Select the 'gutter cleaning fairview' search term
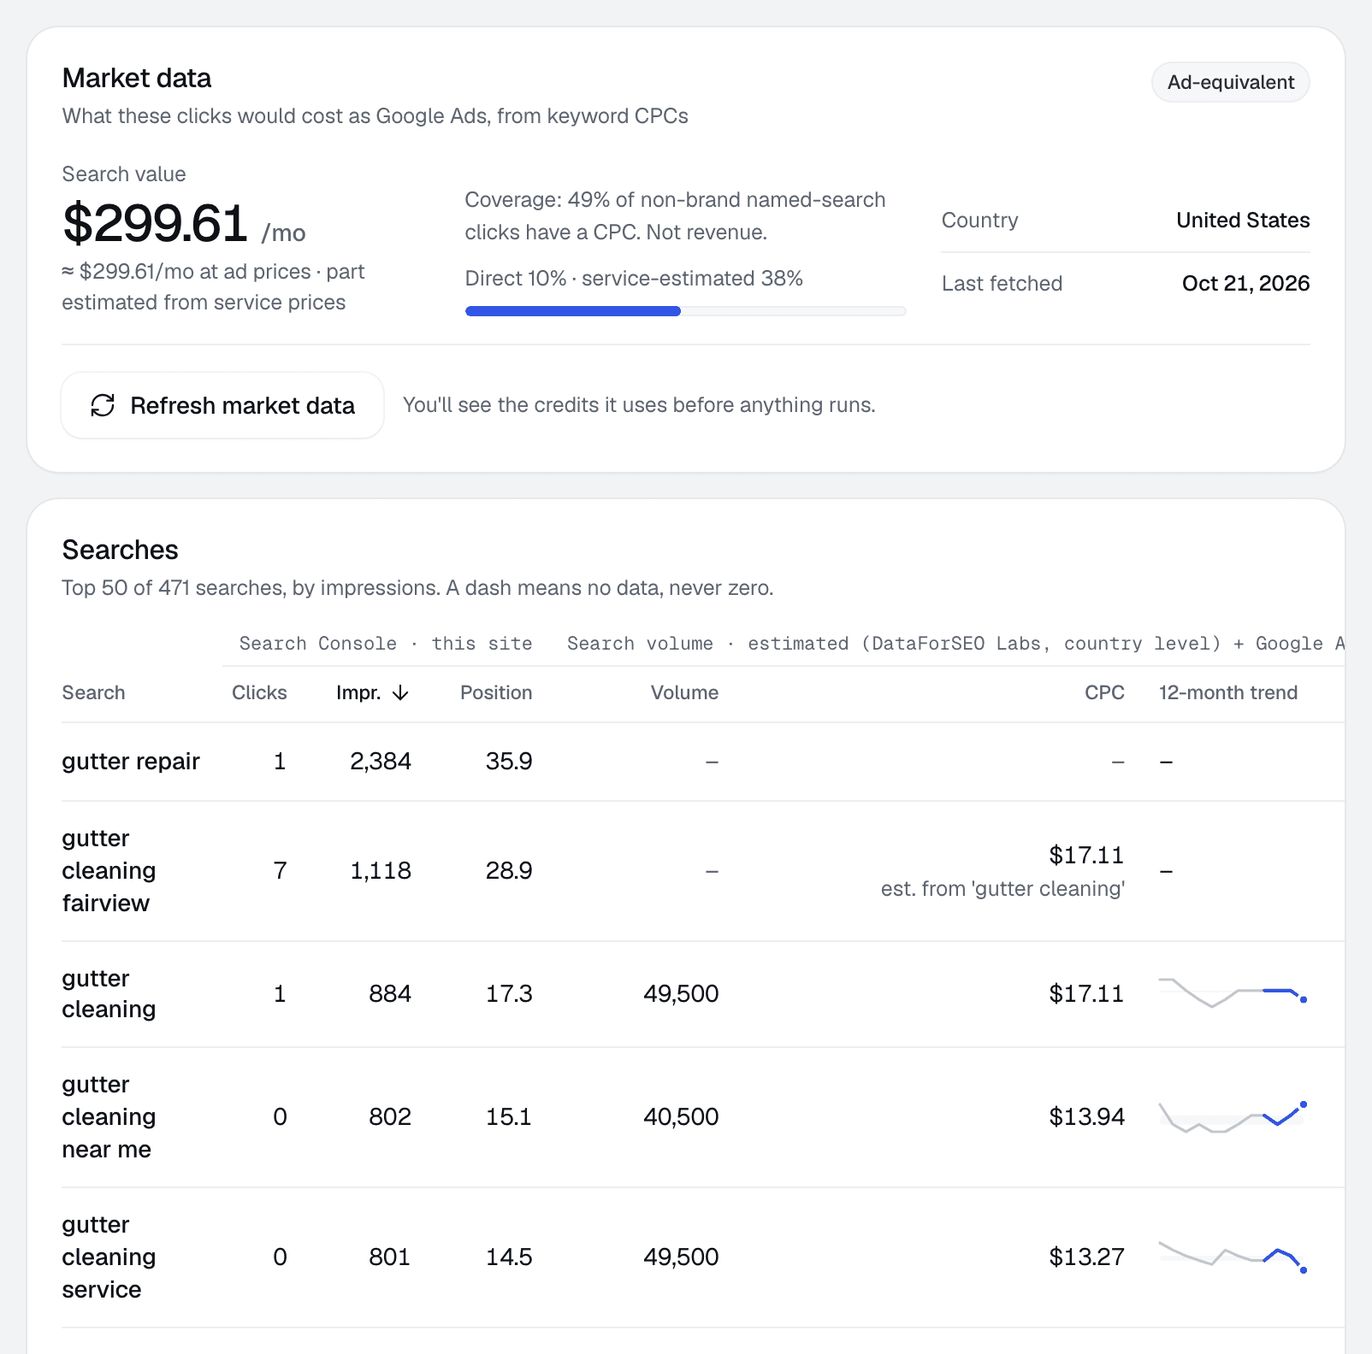This screenshot has height=1354, width=1372. point(109,870)
